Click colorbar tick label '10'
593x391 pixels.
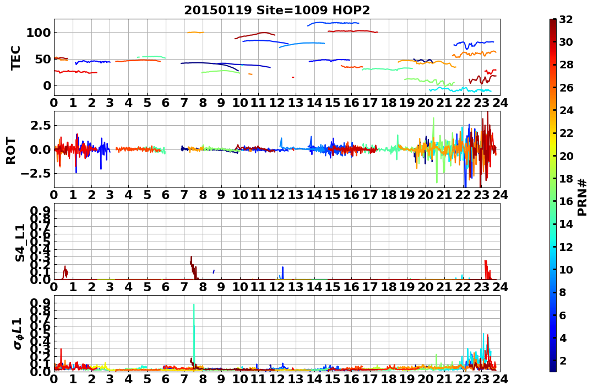(x=566, y=269)
